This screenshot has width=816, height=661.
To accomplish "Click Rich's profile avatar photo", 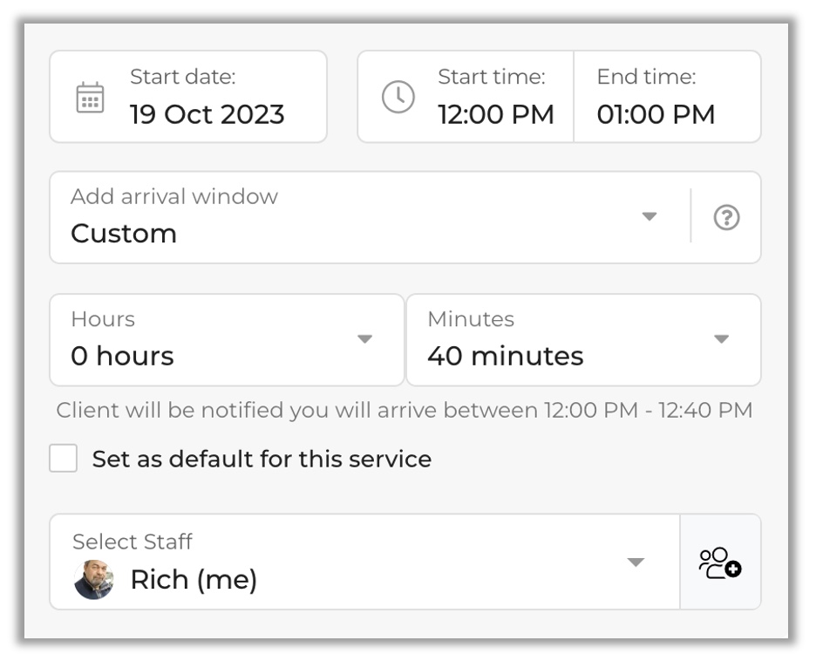I will 93,580.
